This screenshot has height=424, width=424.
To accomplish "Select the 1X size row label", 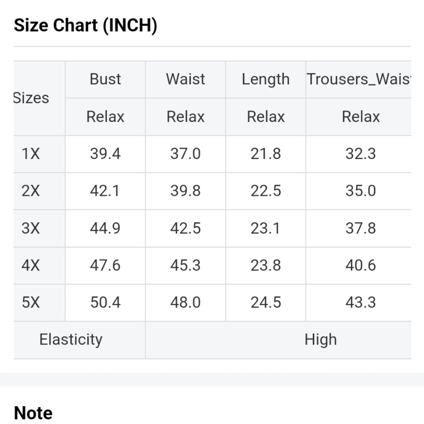I will (31, 154).
